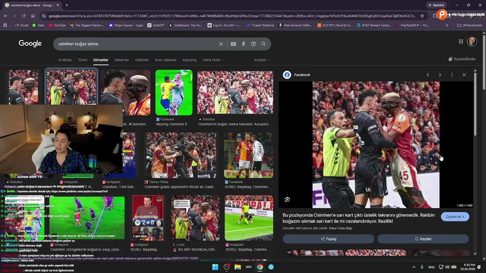Search by image with Google Lens icon
Image resolution: width=486 pixels, height=273 pixels.
point(254,44)
